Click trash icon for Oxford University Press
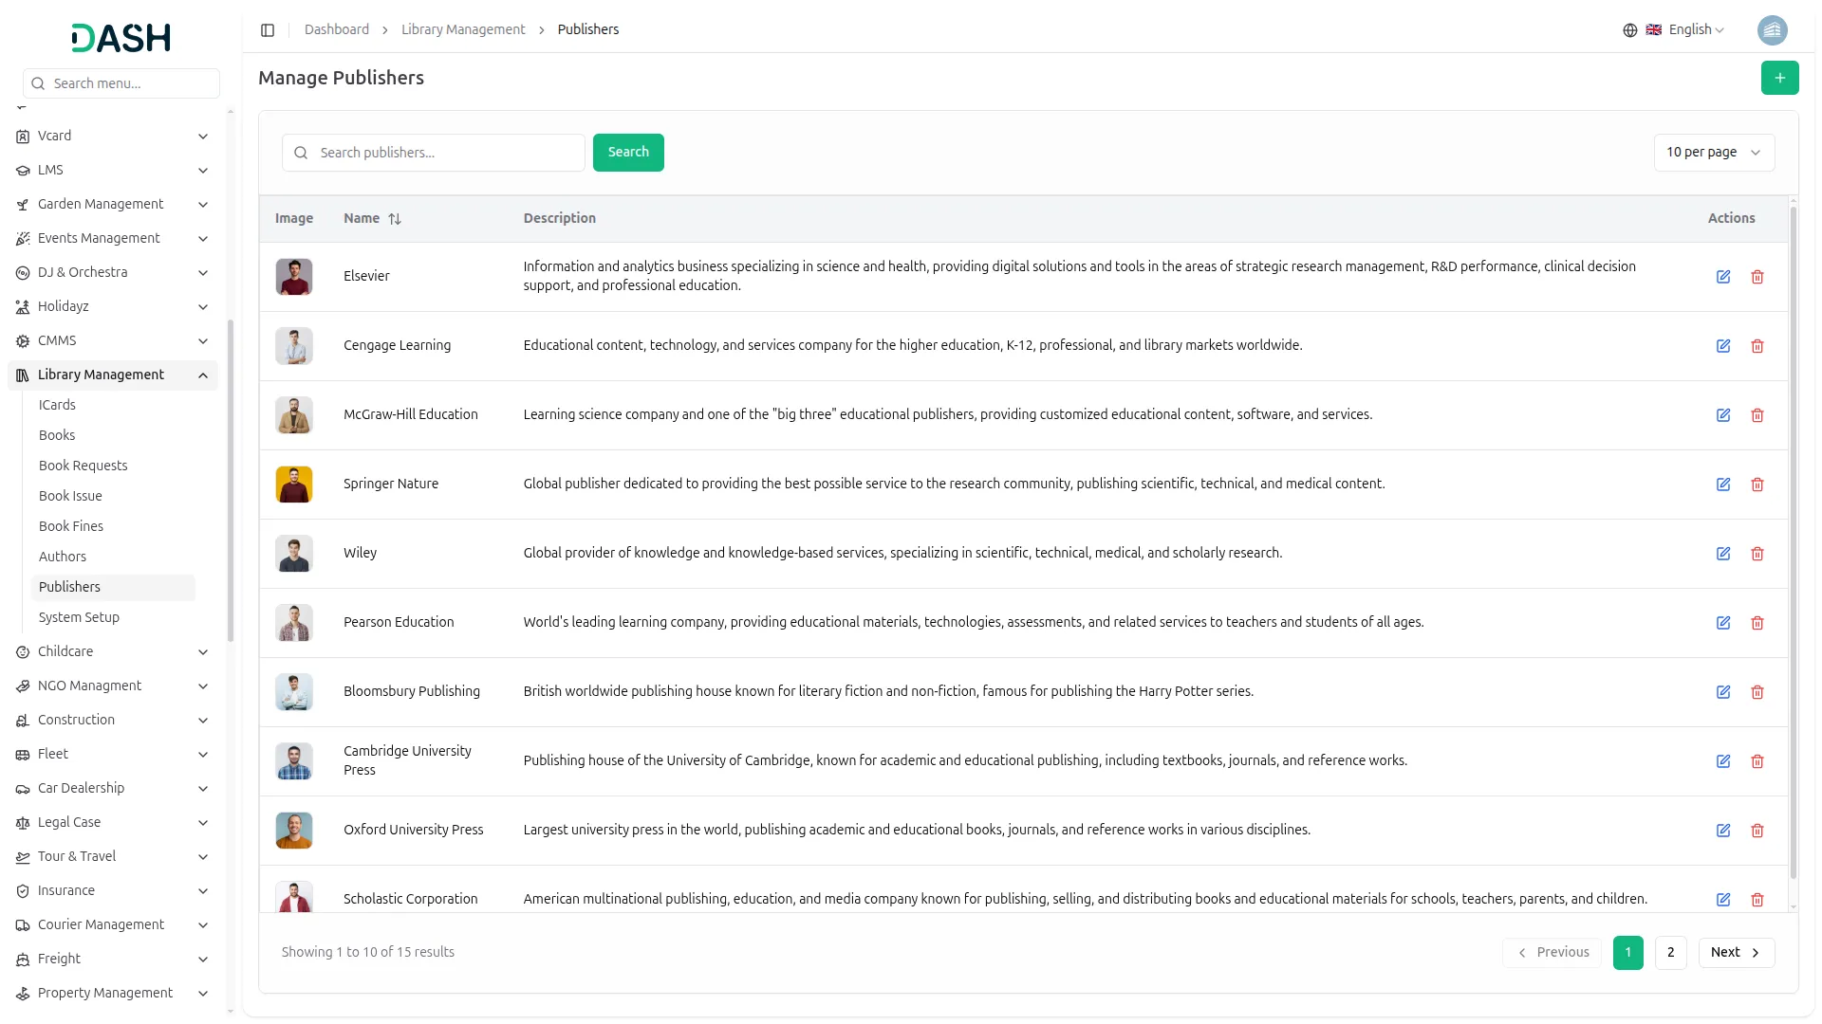 1757,831
